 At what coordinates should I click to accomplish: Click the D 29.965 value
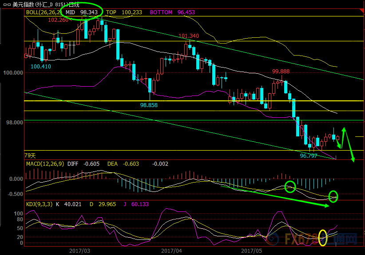click(x=103, y=204)
